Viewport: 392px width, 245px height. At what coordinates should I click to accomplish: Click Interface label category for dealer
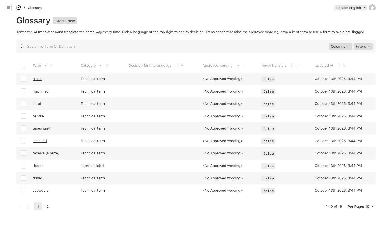pyautogui.click(x=92, y=166)
